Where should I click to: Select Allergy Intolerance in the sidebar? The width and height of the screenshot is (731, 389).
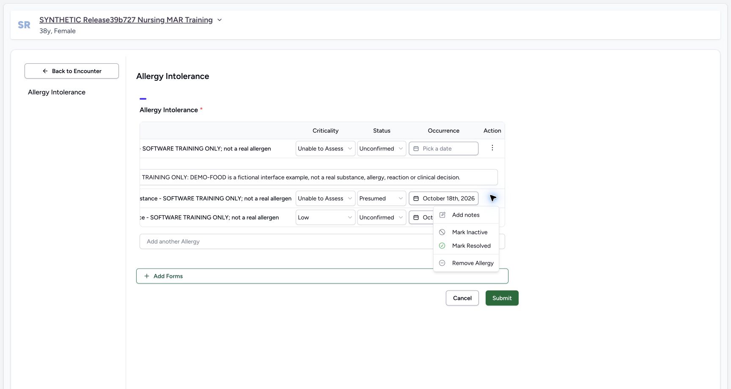pyautogui.click(x=57, y=92)
